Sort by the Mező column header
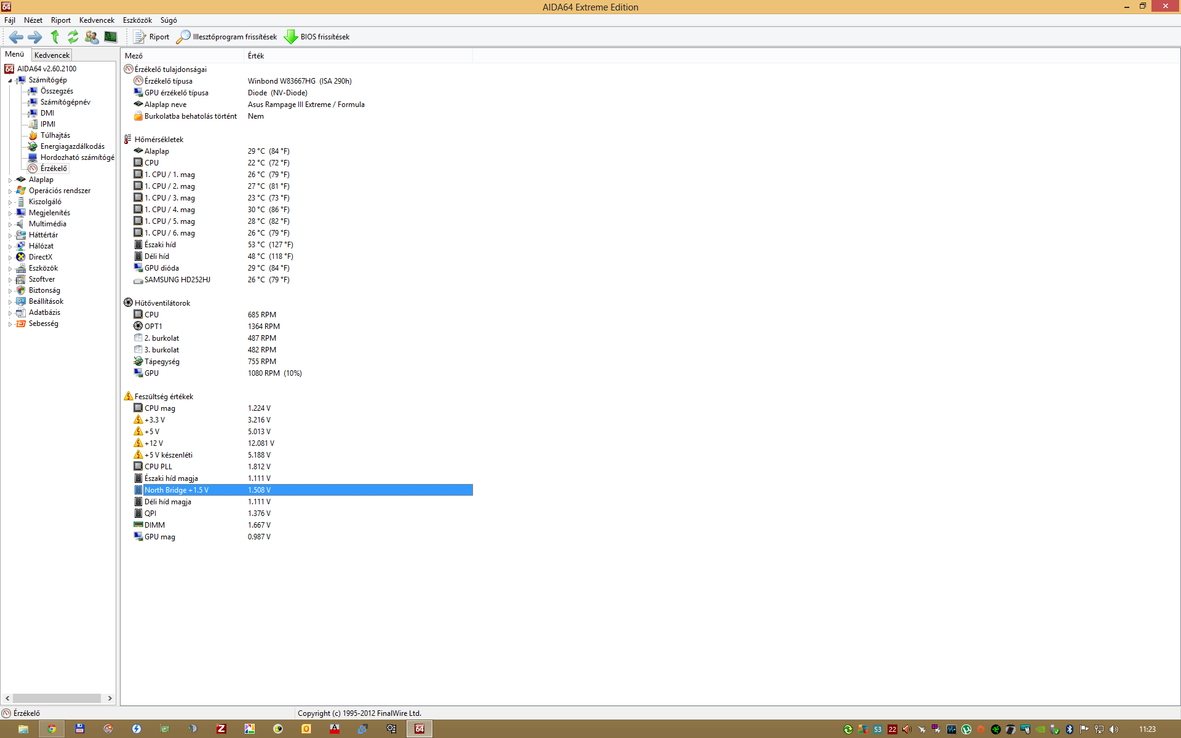1181x738 pixels. [x=183, y=56]
